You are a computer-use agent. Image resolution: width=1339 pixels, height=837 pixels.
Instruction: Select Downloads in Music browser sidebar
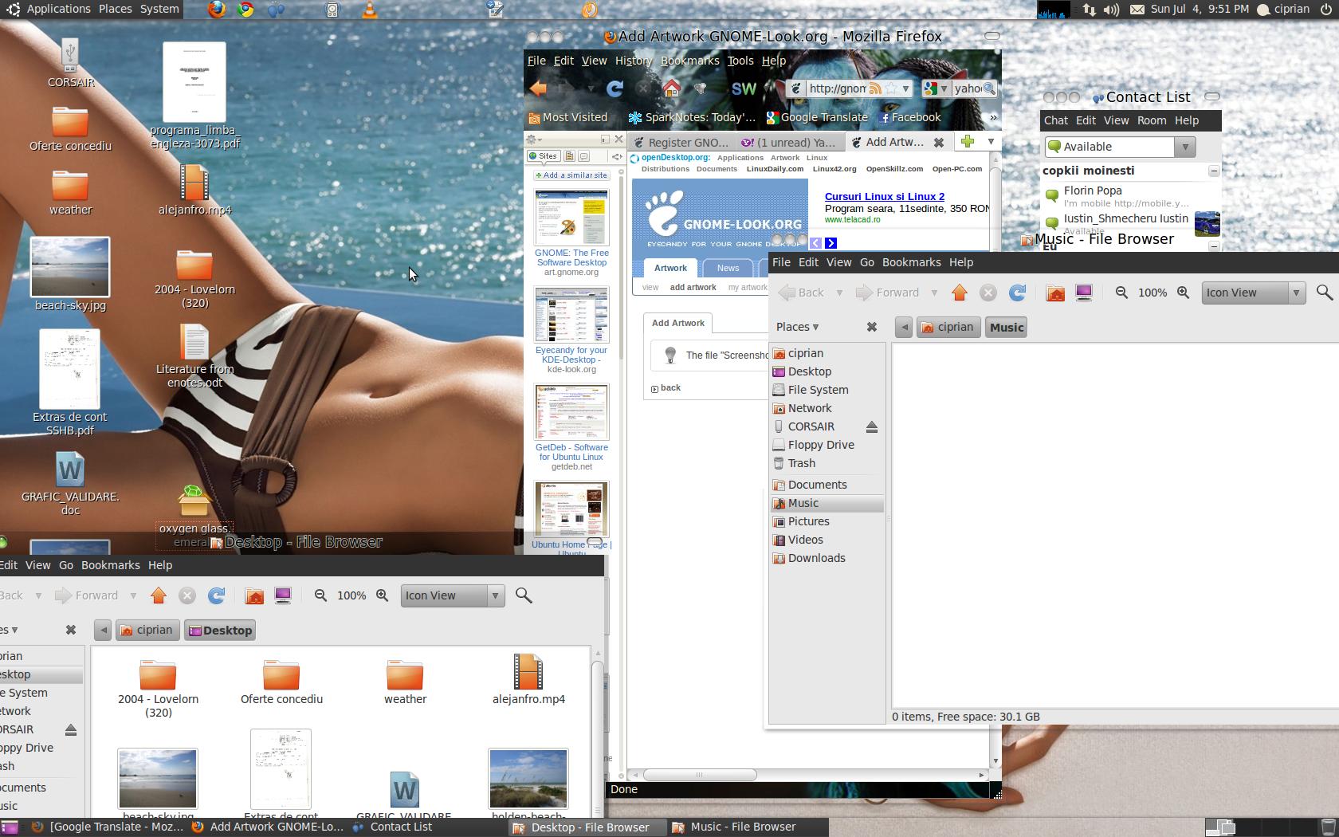pyautogui.click(x=816, y=558)
